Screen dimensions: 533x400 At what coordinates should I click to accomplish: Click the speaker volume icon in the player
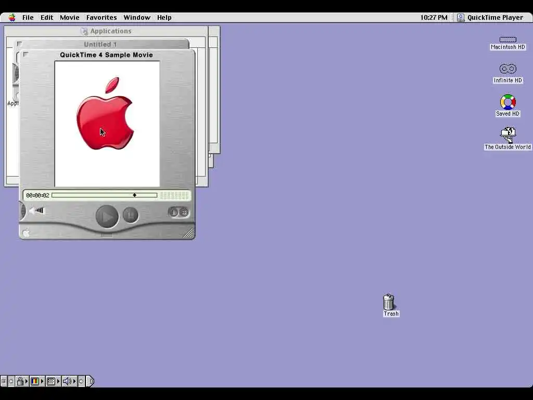pyautogui.click(x=37, y=211)
